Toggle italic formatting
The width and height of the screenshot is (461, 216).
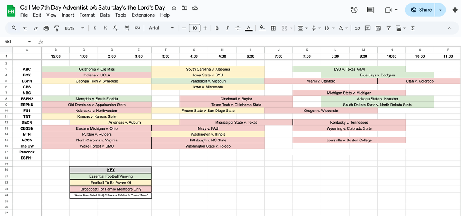click(x=227, y=28)
